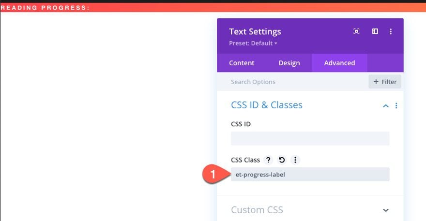The height and width of the screenshot is (221, 426).
Task: Click the CSS ID & Classes heading
Action: [267, 105]
